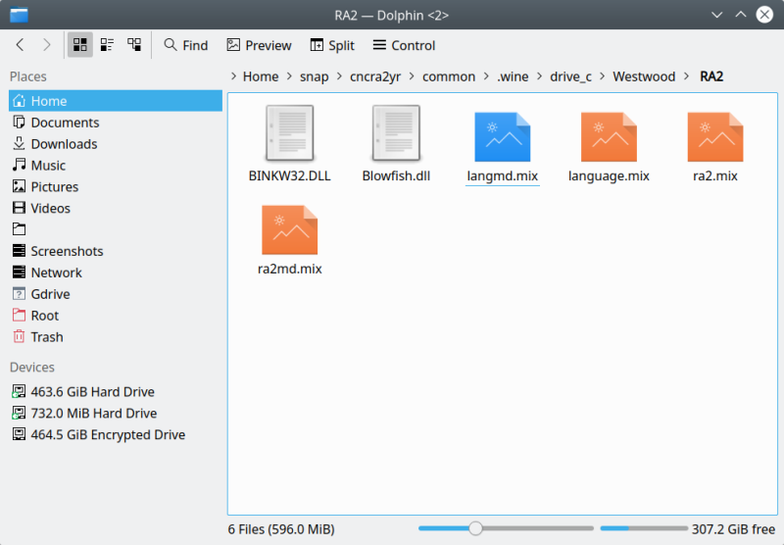Click the Devices section header
This screenshot has width=784, height=545.
[32, 367]
